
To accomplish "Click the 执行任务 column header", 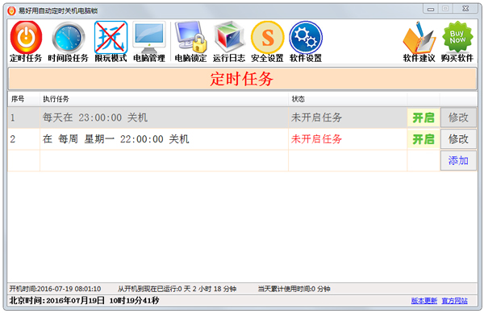I will 164,99.
